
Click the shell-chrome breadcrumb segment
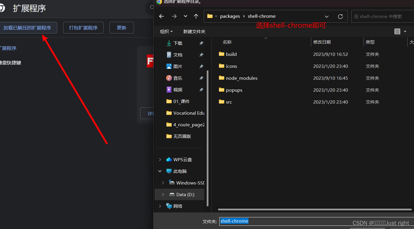click(262, 16)
